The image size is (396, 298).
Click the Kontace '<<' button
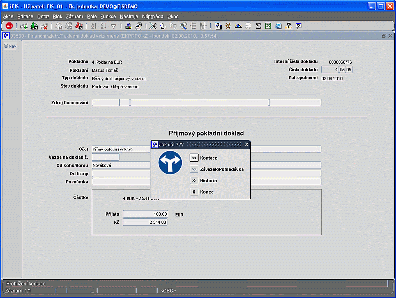(194, 158)
